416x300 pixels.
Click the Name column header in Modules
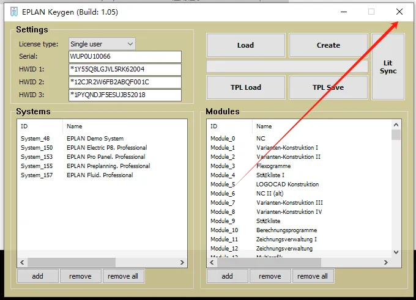pyautogui.click(x=322, y=126)
